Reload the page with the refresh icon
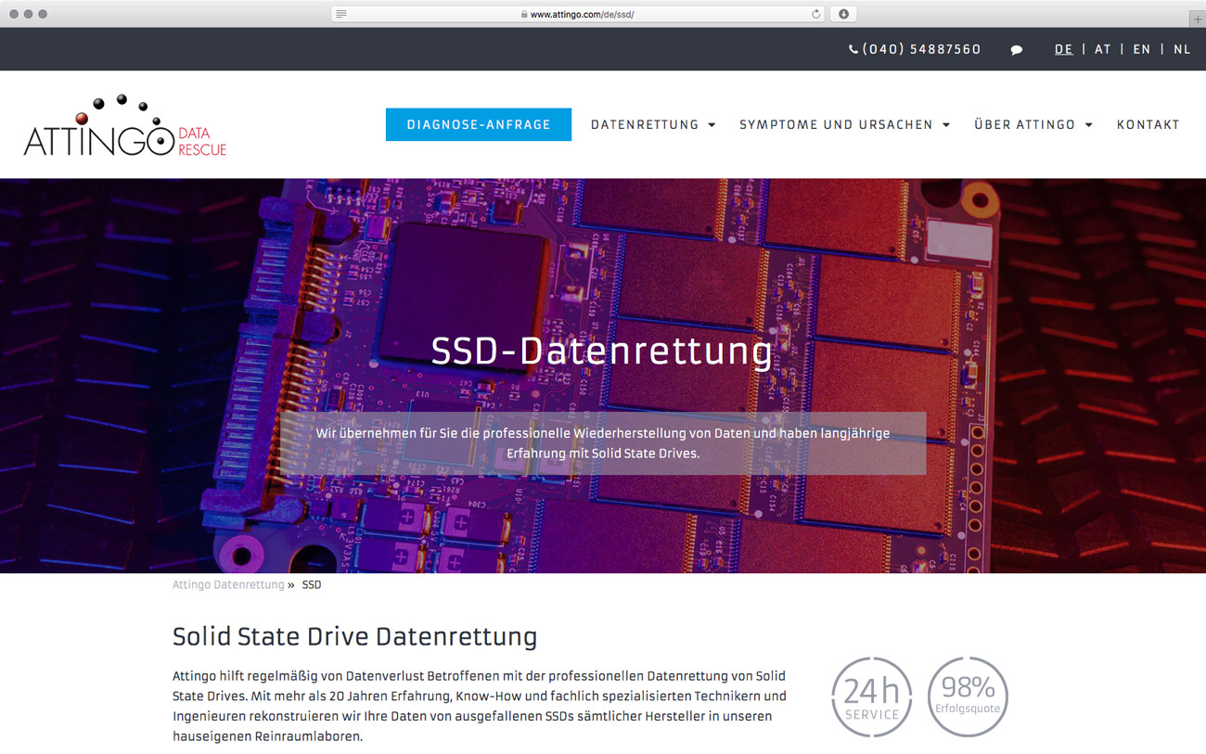The height and width of the screenshot is (754, 1206). [x=815, y=14]
